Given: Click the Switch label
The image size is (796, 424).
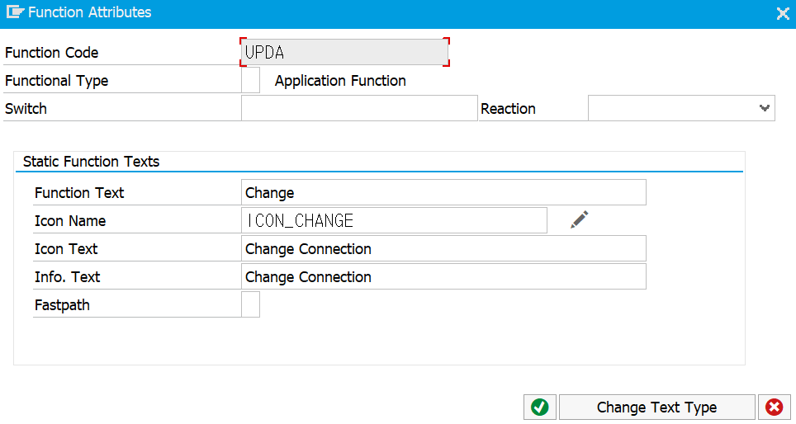Looking at the screenshot, I should click(x=26, y=109).
